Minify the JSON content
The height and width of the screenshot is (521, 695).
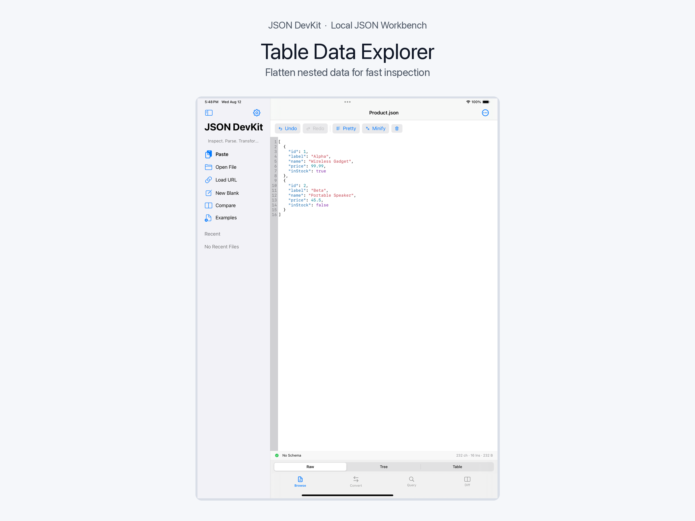coord(376,128)
